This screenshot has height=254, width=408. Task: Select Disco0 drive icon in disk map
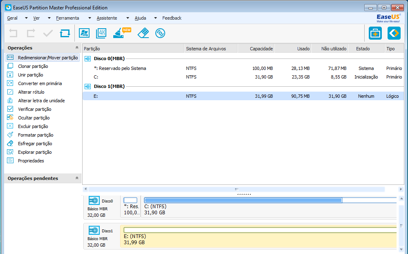[94, 201]
